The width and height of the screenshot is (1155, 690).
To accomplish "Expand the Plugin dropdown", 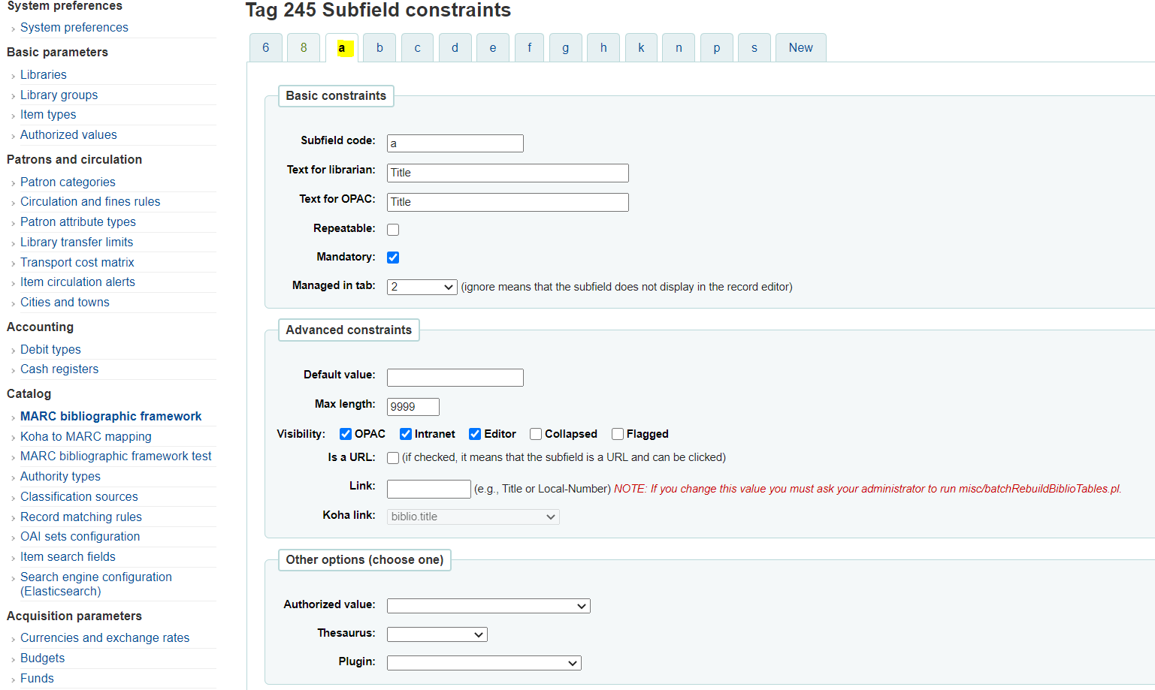I will (484, 663).
